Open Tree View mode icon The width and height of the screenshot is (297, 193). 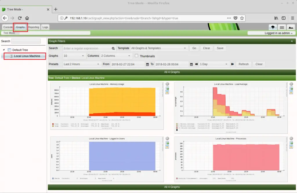pos(273,27)
